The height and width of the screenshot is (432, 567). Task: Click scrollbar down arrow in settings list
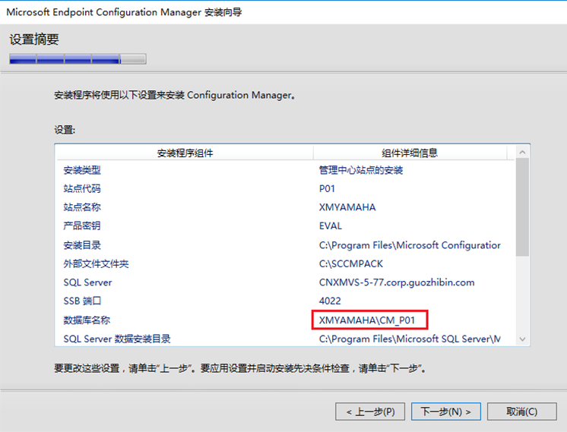point(522,339)
